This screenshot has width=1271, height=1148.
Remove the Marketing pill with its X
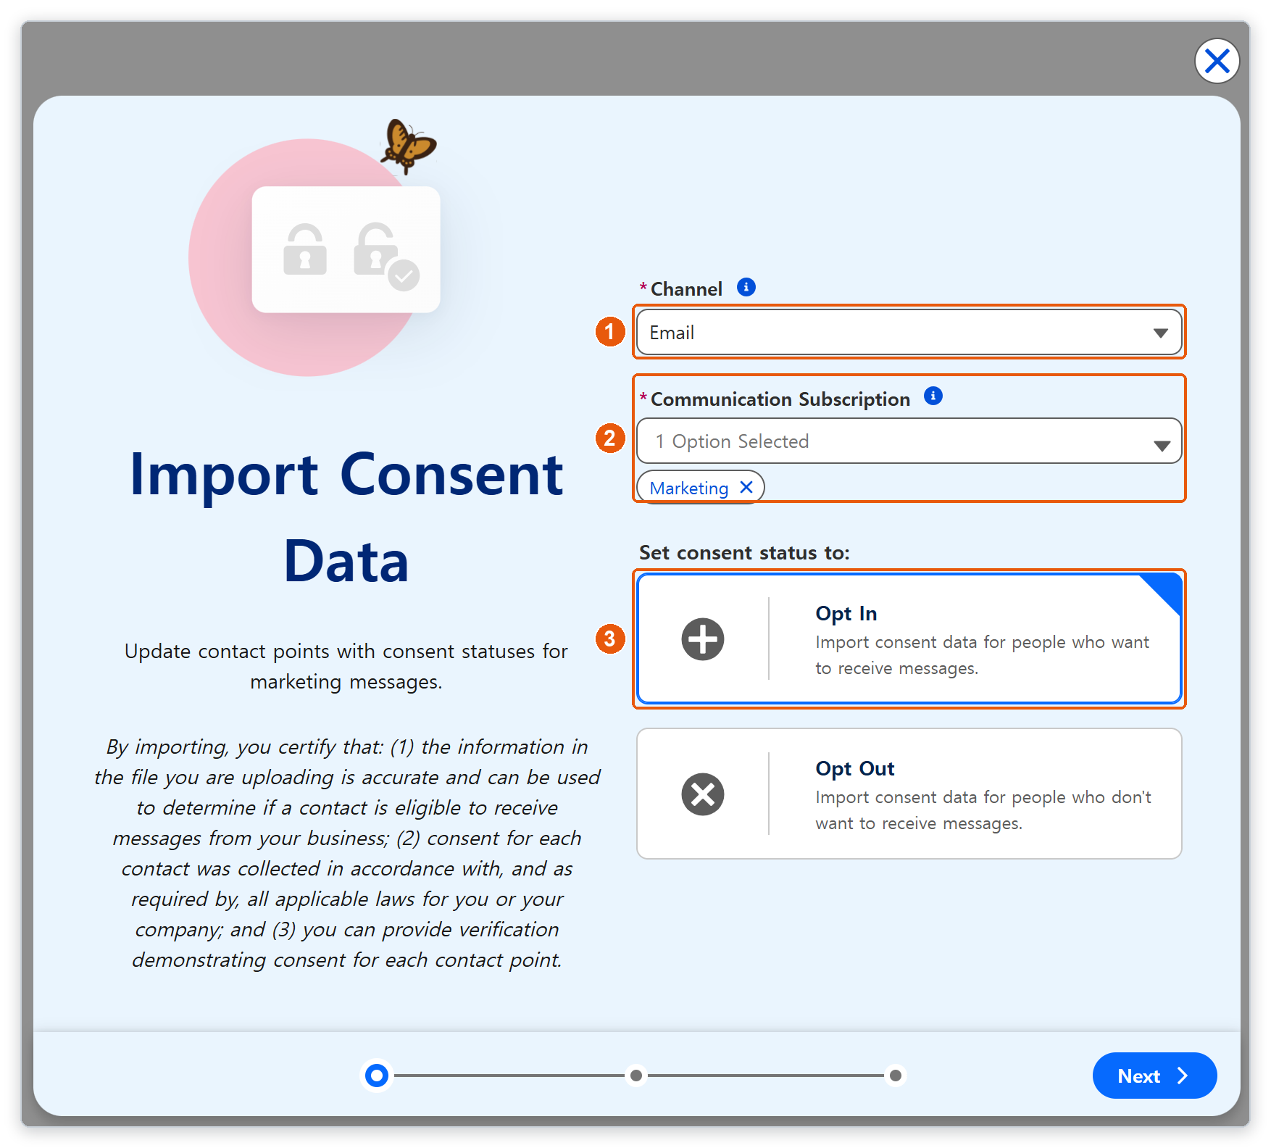[746, 488]
